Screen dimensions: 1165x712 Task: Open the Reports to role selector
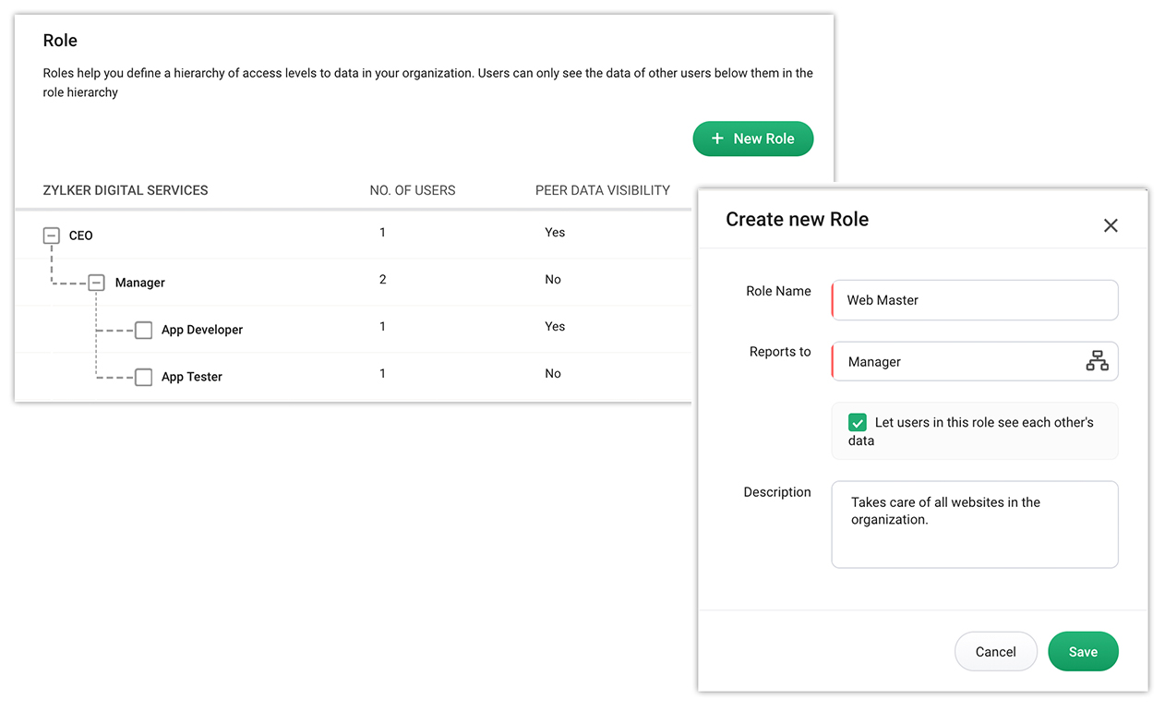pyautogui.click(x=960, y=361)
